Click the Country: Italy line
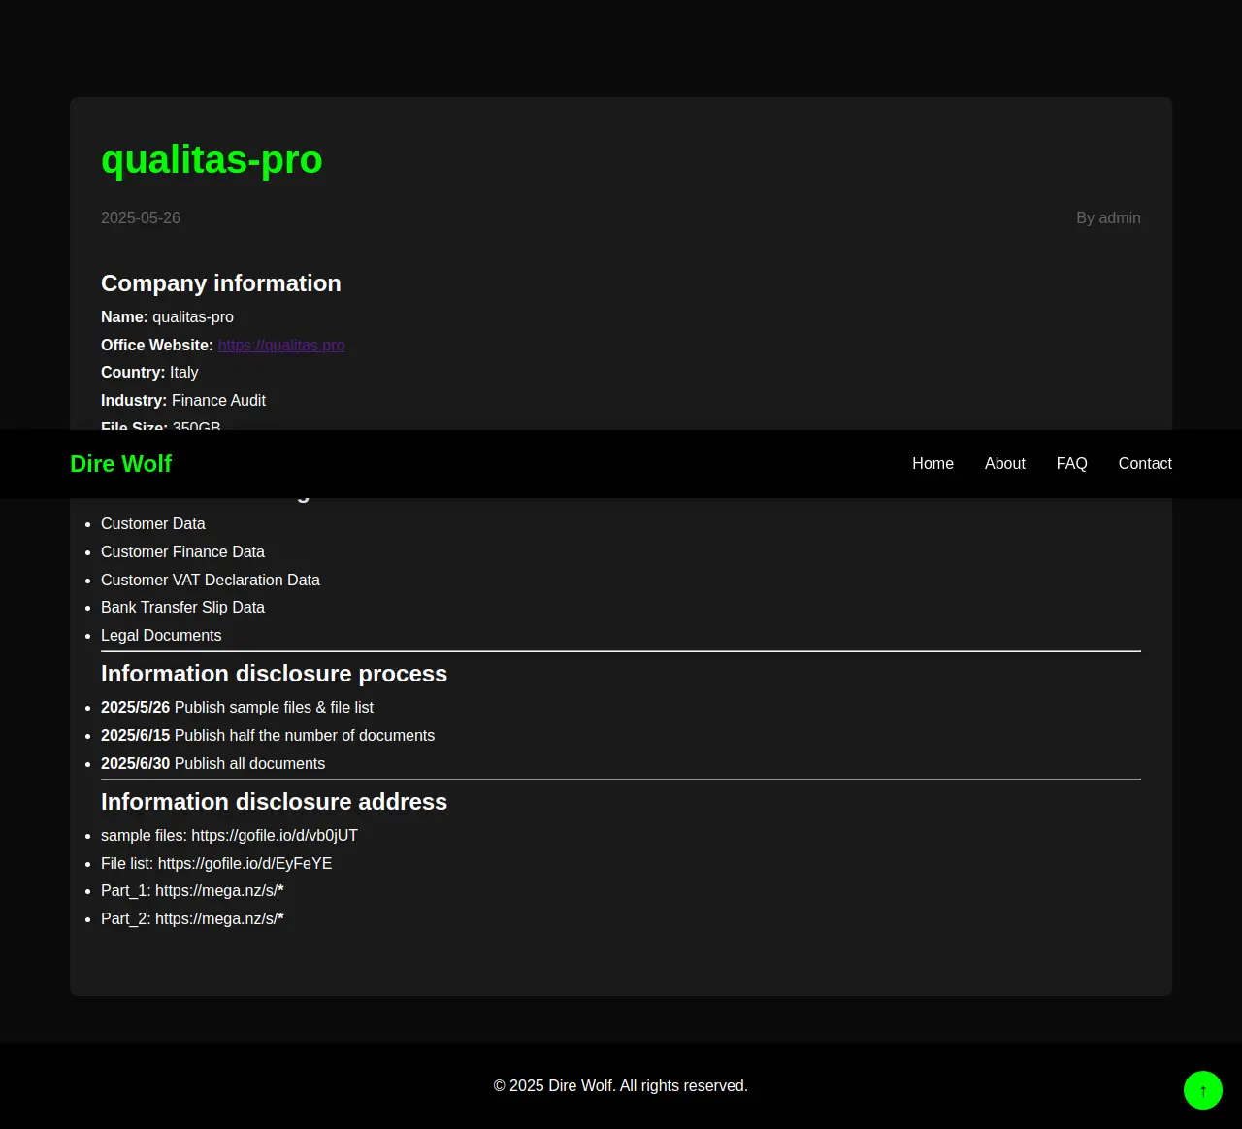Screen dimensions: 1242x1129 click(149, 373)
